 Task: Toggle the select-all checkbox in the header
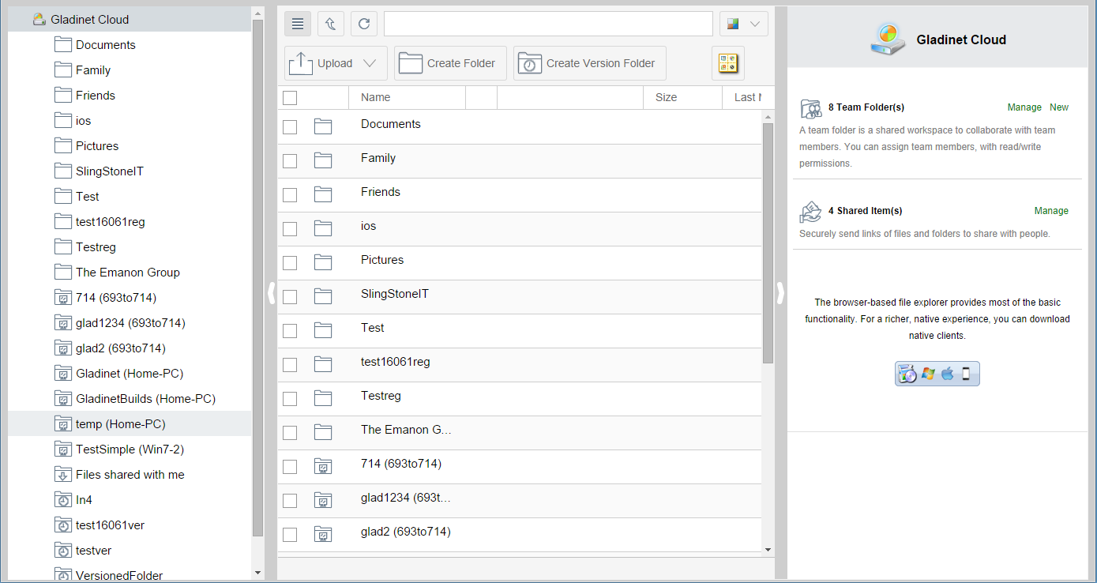tap(290, 98)
